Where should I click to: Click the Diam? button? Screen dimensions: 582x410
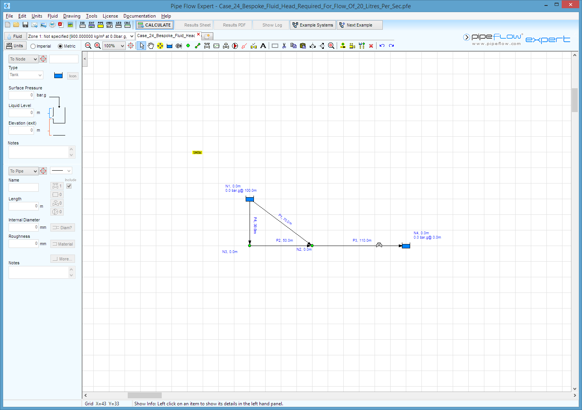pos(62,228)
